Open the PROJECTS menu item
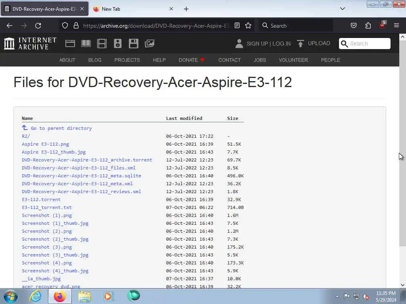406x304 pixels. (x=127, y=60)
